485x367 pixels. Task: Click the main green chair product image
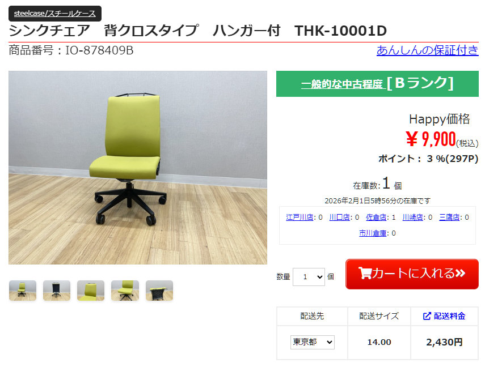[138, 168]
